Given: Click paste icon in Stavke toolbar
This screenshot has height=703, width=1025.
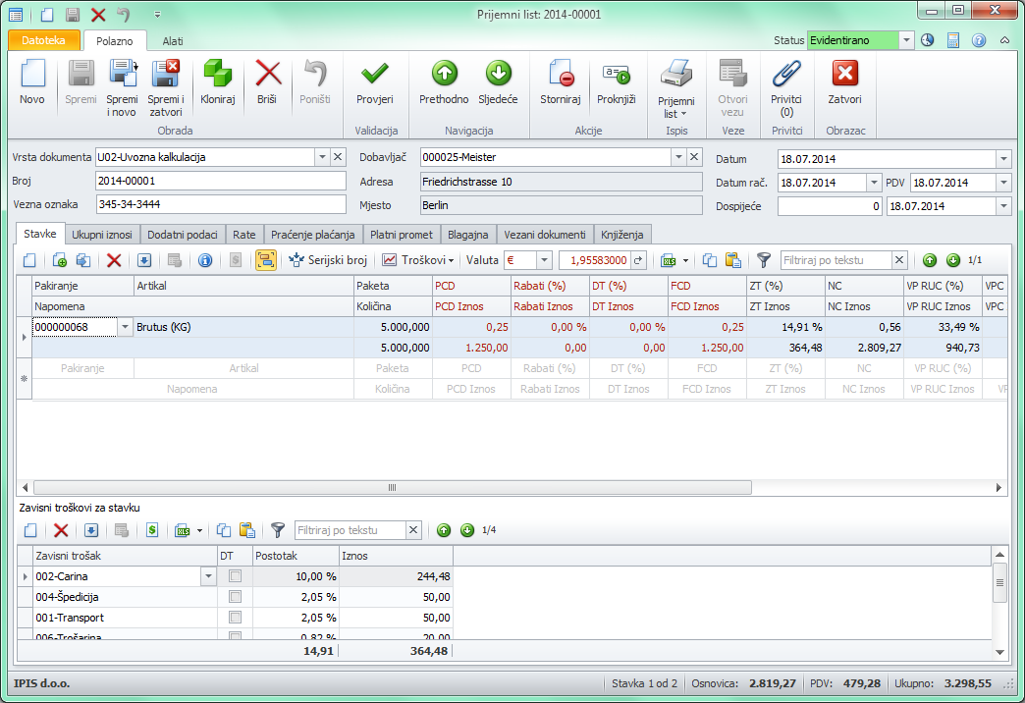Looking at the screenshot, I should point(732,260).
